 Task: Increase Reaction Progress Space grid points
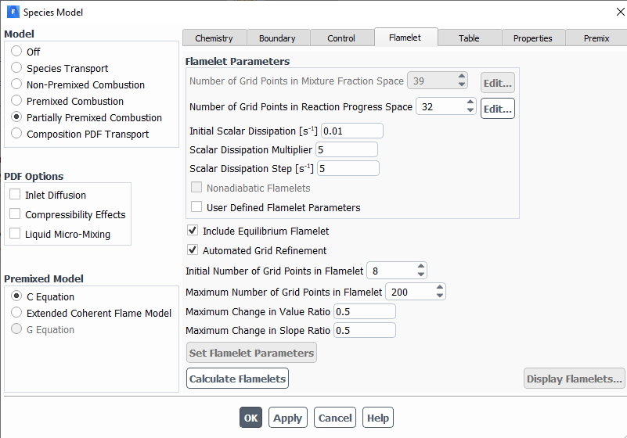click(470, 102)
